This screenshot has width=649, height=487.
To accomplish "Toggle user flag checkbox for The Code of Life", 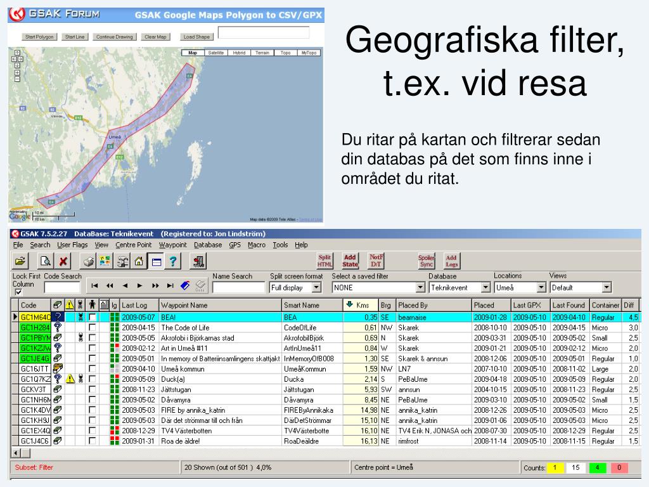I will pyautogui.click(x=93, y=328).
